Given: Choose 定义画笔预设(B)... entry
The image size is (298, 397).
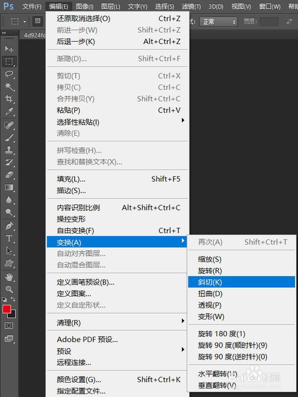Looking at the screenshot, I should [x=117, y=282].
